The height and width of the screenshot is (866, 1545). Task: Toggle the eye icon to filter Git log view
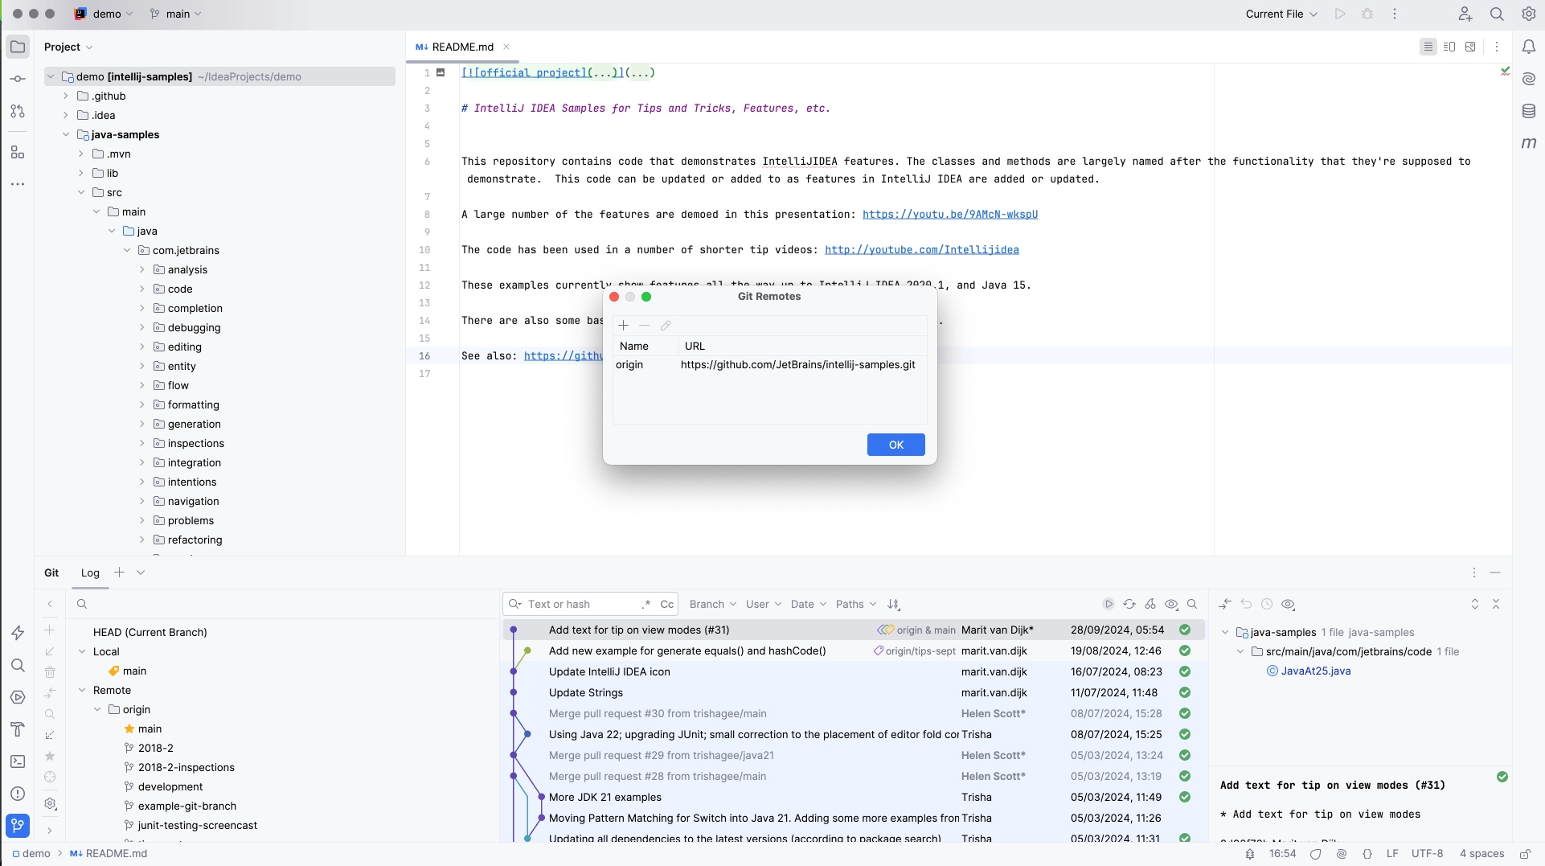(x=1171, y=604)
